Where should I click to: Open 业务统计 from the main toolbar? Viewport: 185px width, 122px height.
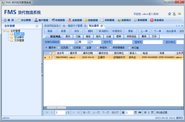(x=125, y=20)
